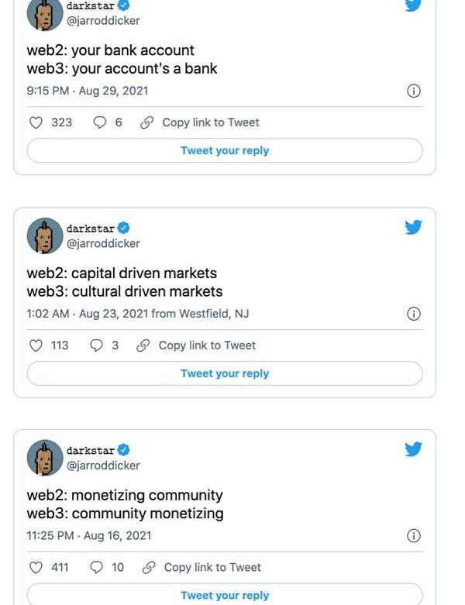Click Twitter bird logo on capital driven markets tweet

414,227
